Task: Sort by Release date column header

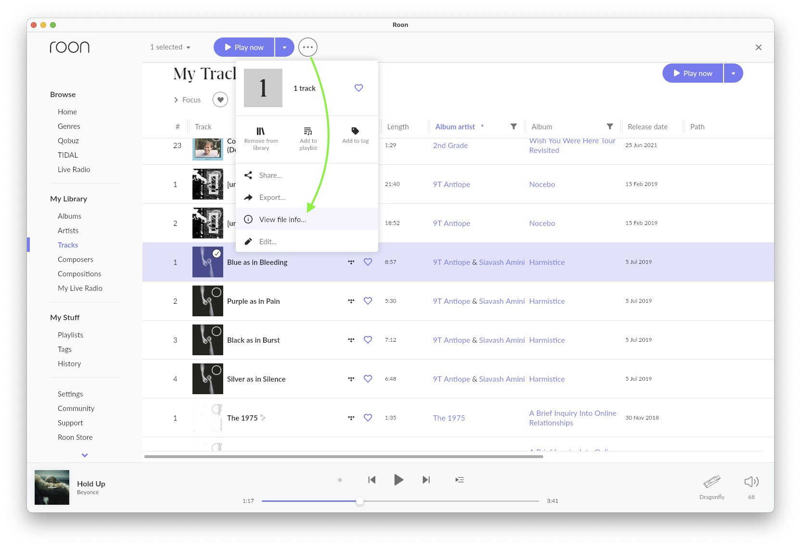Action: pos(648,127)
